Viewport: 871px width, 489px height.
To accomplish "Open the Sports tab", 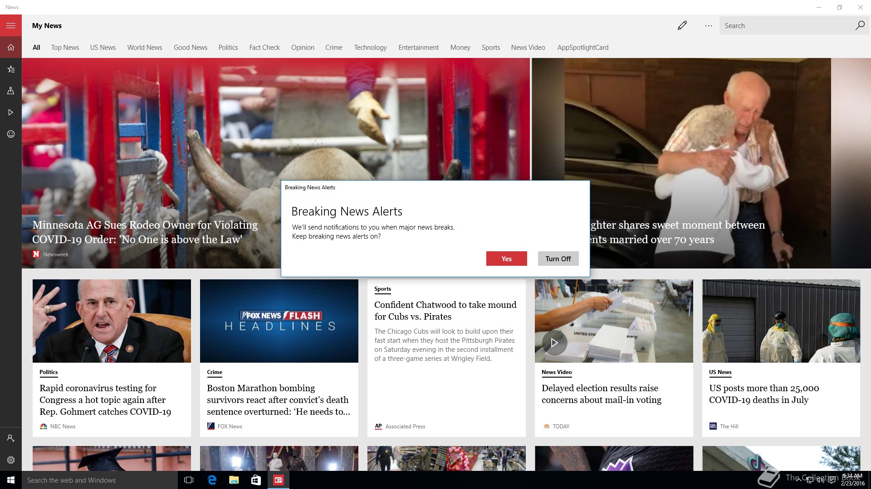I will pyautogui.click(x=491, y=48).
